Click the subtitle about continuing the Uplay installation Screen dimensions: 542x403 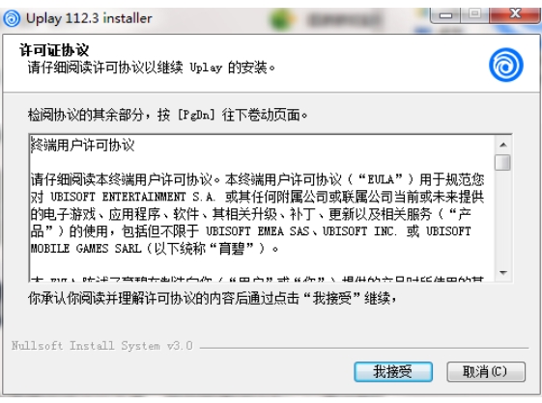(x=152, y=67)
